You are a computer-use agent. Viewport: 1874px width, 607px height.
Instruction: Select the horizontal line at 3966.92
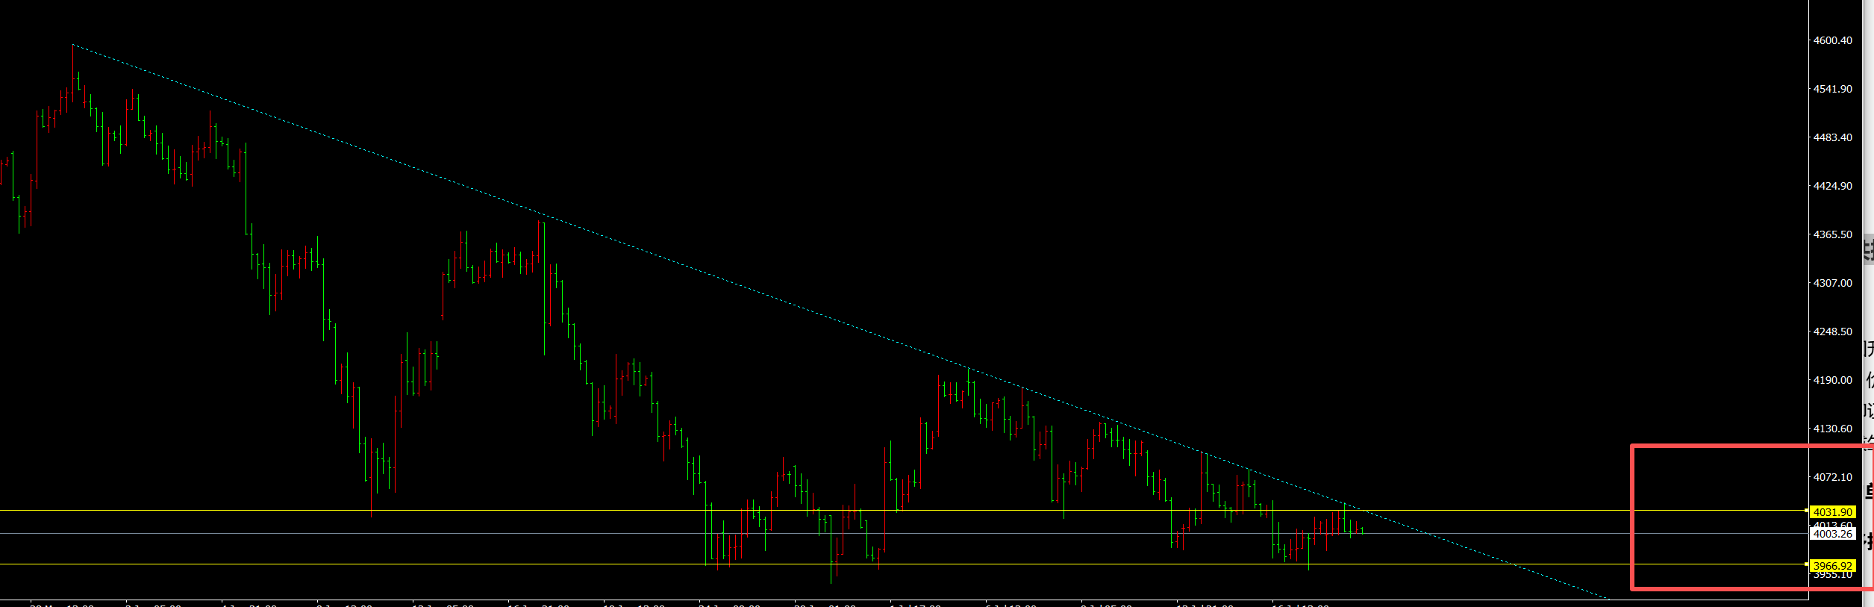coord(903,564)
